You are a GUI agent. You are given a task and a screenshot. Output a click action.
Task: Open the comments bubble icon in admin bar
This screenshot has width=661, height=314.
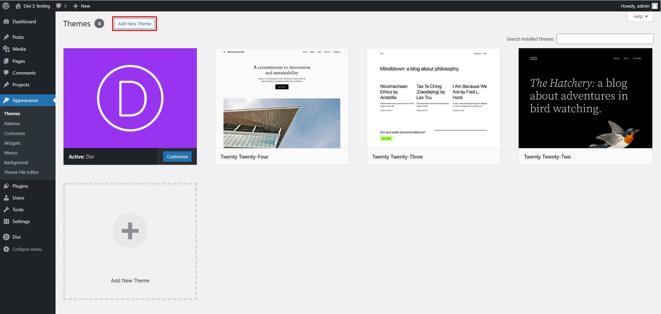(x=59, y=6)
